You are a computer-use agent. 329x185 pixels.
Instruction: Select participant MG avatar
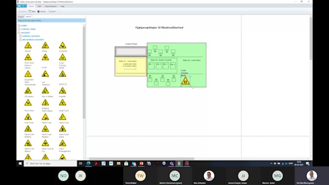(x=277, y=176)
